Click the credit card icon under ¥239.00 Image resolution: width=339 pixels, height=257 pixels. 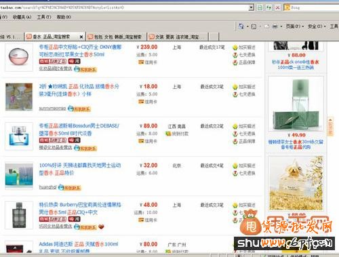point(141,62)
